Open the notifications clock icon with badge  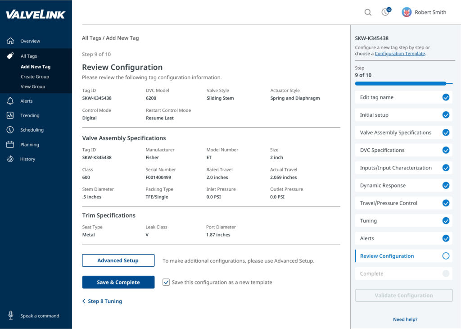pyautogui.click(x=385, y=12)
